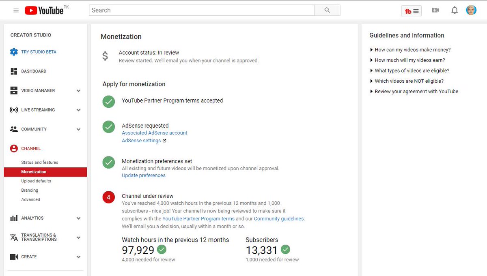This screenshot has width=487, height=276.
Task: Click the dollar sign account status icon
Action: tap(105, 56)
